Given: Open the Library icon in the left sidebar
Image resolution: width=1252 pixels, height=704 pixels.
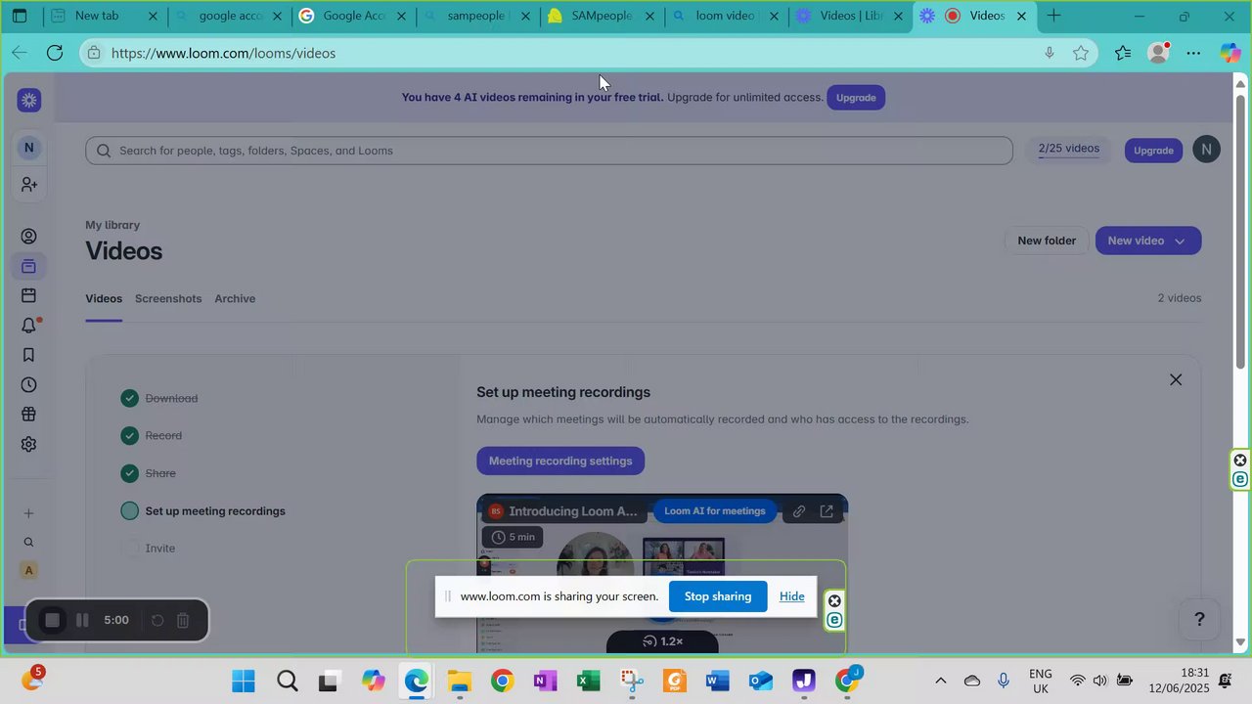Looking at the screenshot, I should coord(29,266).
